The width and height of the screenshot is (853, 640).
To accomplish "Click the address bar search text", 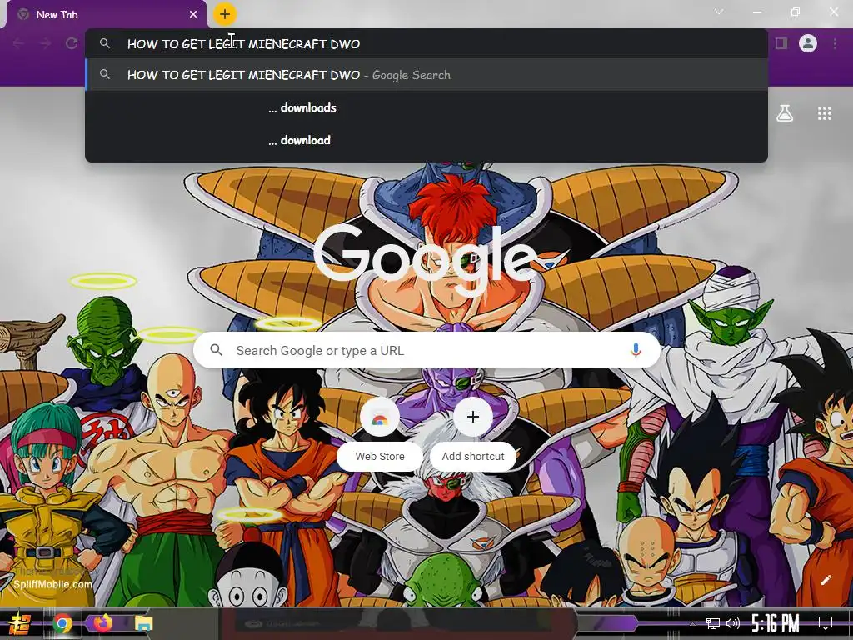I will click(243, 44).
